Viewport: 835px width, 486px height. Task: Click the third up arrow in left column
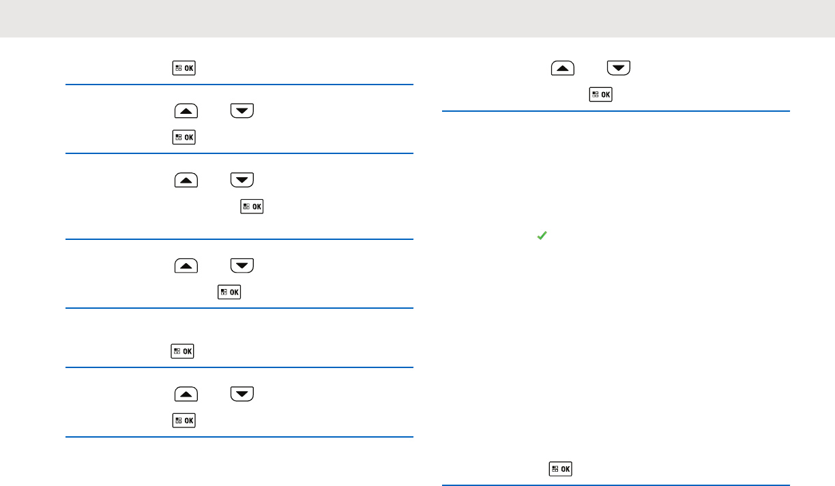pos(186,266)
